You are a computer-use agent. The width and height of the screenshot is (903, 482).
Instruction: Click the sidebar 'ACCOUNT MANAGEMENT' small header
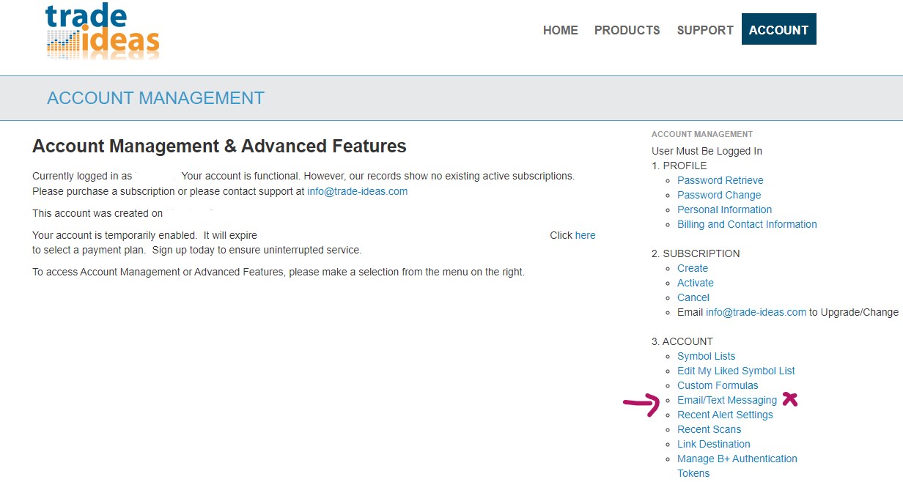click(702, 134)
